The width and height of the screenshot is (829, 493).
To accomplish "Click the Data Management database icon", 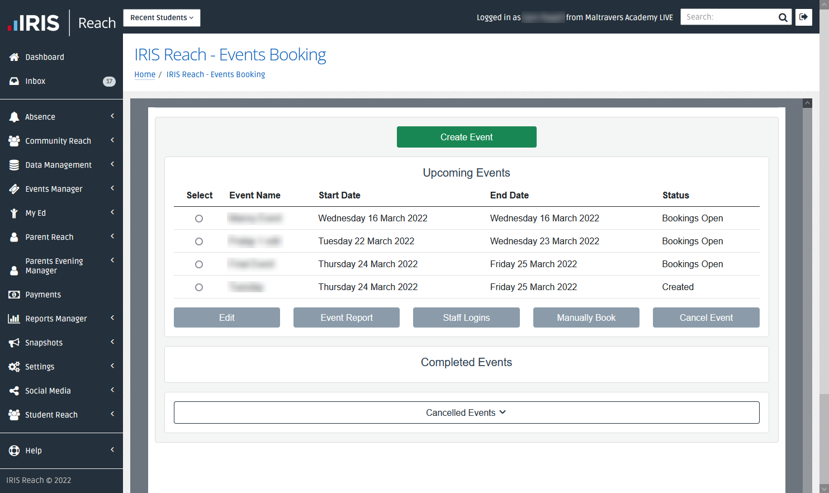I will [x=14, y=165].
